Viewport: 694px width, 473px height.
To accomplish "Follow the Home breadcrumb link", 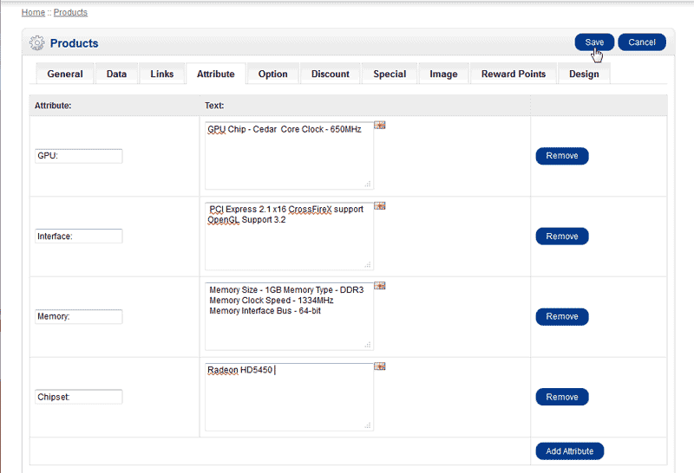I will [33, 13].
